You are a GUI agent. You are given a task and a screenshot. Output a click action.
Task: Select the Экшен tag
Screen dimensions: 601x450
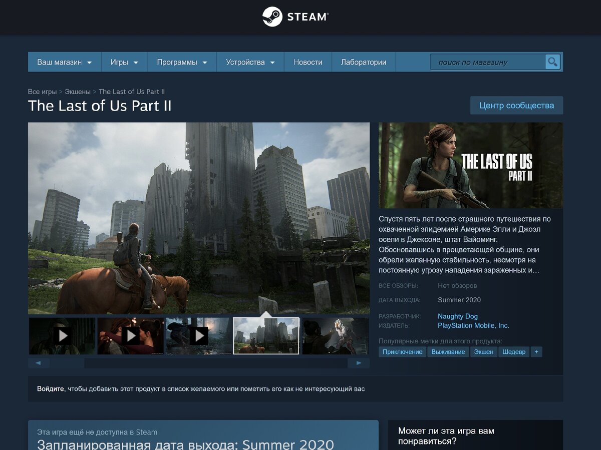[484, 352]
